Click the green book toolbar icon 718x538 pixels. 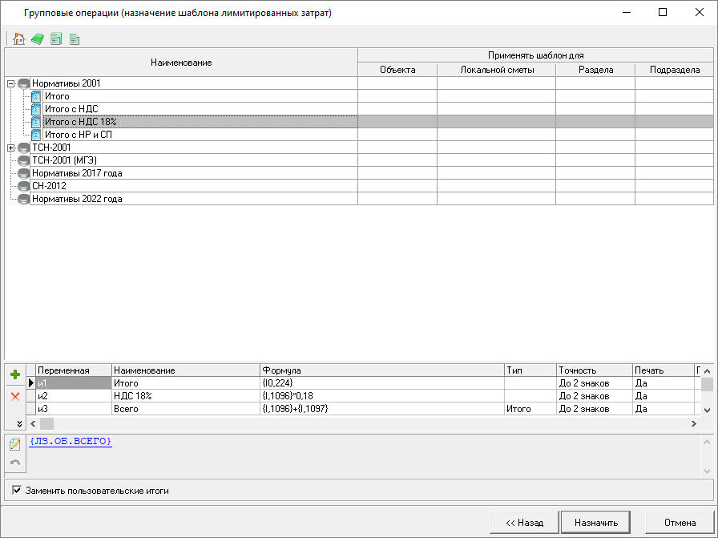(38, 38)
